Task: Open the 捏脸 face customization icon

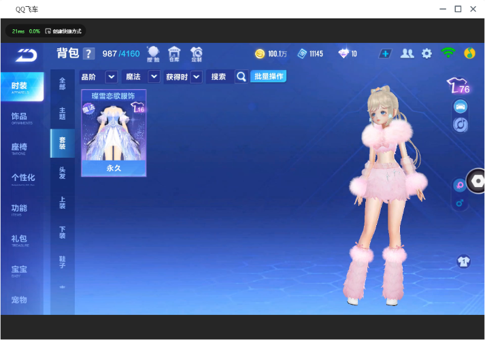Action: 153,54
